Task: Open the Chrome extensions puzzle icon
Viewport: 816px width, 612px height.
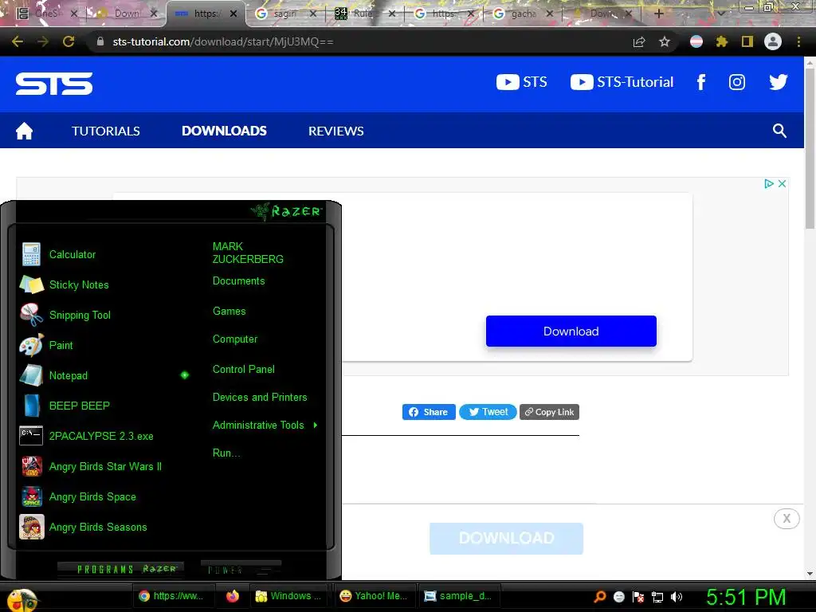Action: click(x=721, y=41)
